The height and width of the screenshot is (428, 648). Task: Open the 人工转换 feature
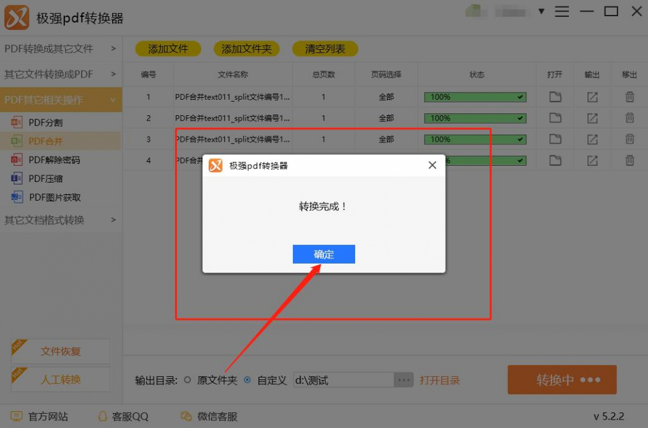(61, 379)
